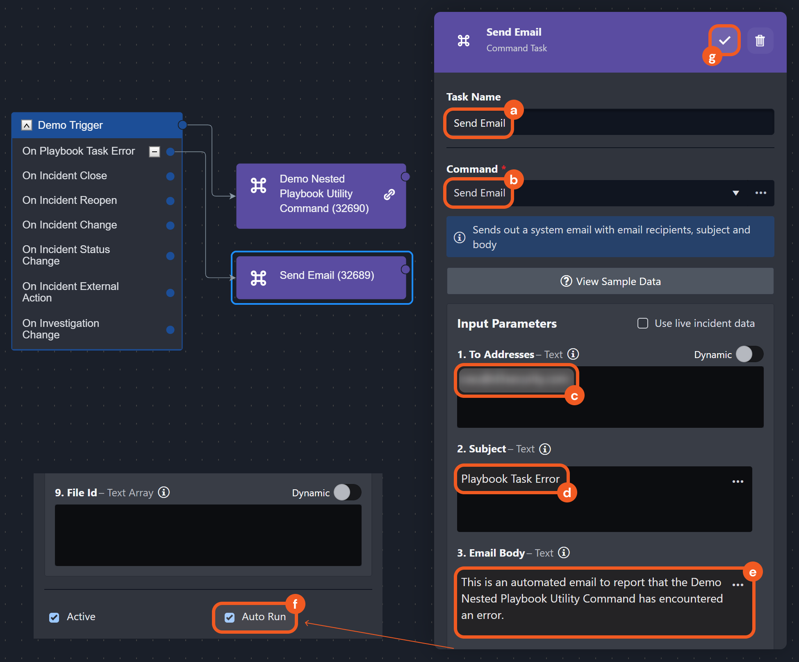Click the View Sample Data button
This screenshot has width=799, height=662.
click(610, 281)
